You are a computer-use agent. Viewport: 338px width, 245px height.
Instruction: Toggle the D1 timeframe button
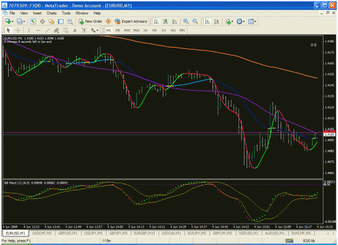(164, 30)
